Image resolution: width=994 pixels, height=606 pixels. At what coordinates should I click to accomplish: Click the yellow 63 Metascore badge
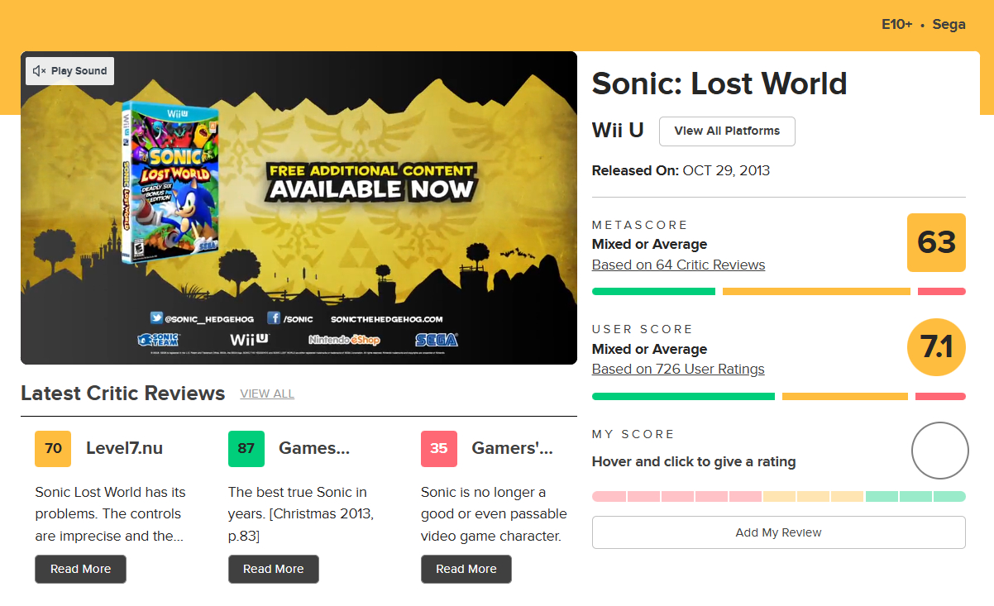click(936, 242)
